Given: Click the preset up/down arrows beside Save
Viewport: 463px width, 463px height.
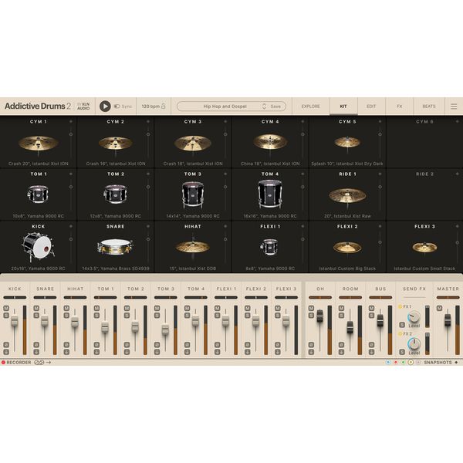Looking at the screenshot, I should [264, 106].
